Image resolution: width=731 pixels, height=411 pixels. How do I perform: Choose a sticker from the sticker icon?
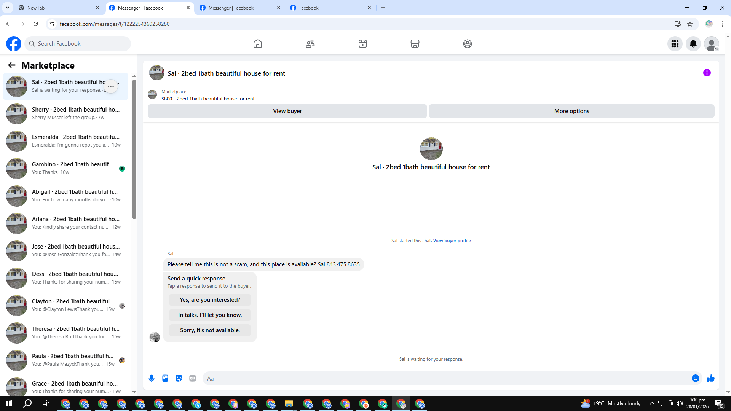[179, 378]
